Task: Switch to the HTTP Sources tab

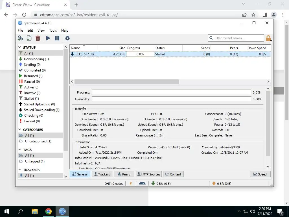Action: pyautogui.click(x=149, y=174)
